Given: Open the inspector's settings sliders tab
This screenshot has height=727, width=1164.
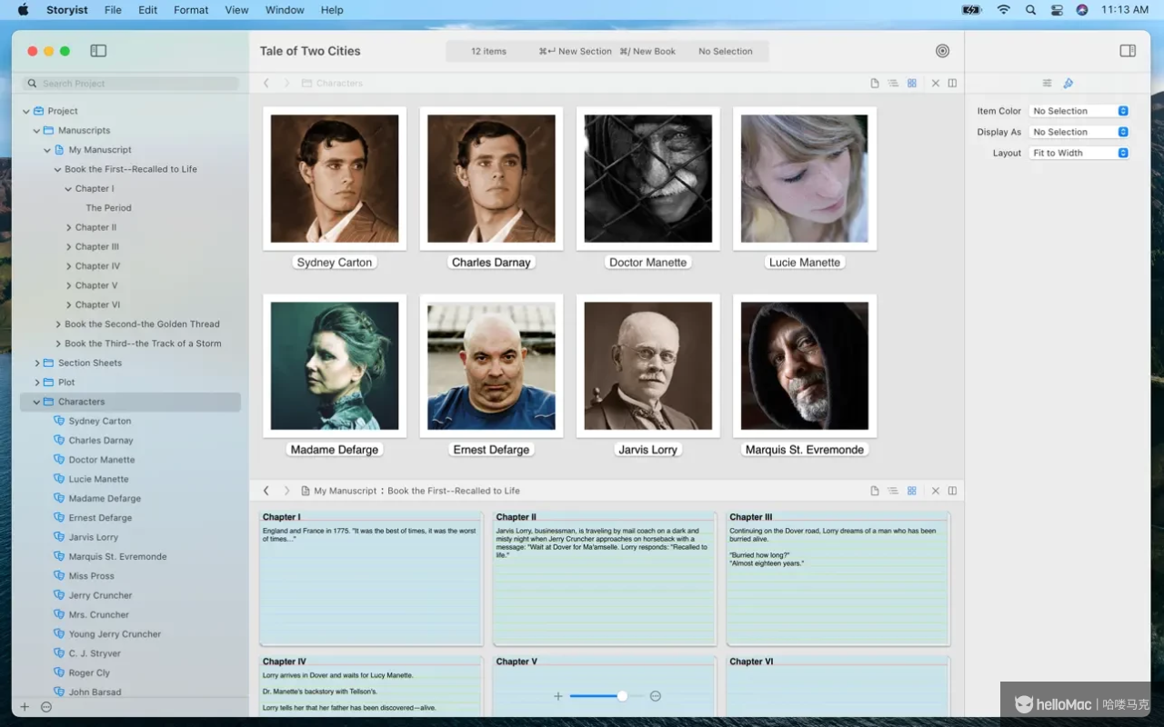Looking at the screenshot, I should point(1047,83).
